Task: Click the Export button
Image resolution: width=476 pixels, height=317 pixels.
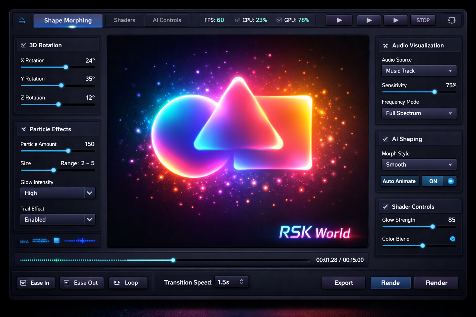Action: coord(343,283)
